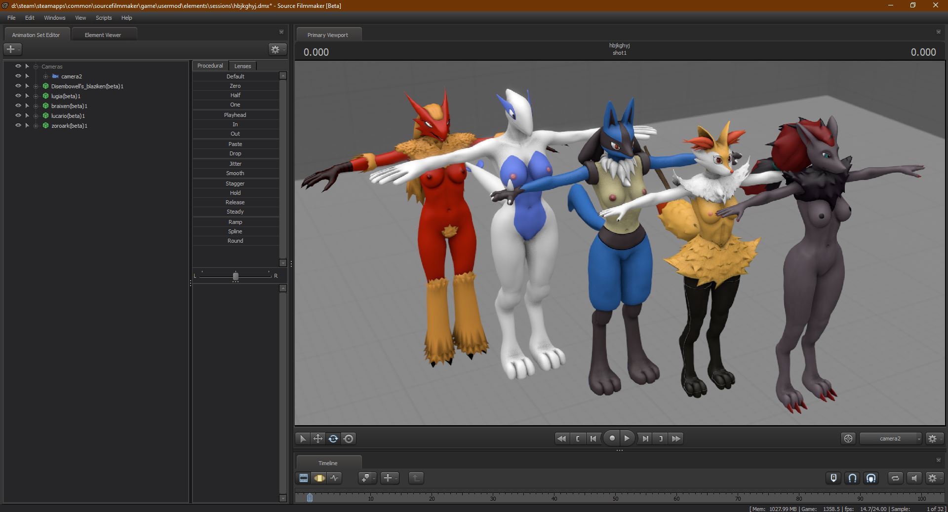Switch timeline to Graph Editor mode

335,478
